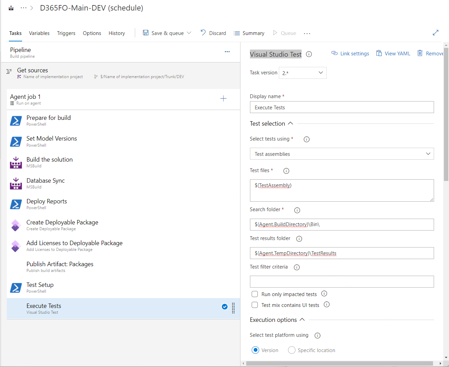Click the Remove trash icon
This screenshot has height=367, width=449.
[420, 53]
